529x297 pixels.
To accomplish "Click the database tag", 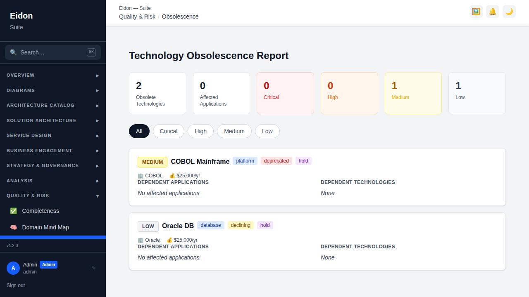I will pos(211,225).
